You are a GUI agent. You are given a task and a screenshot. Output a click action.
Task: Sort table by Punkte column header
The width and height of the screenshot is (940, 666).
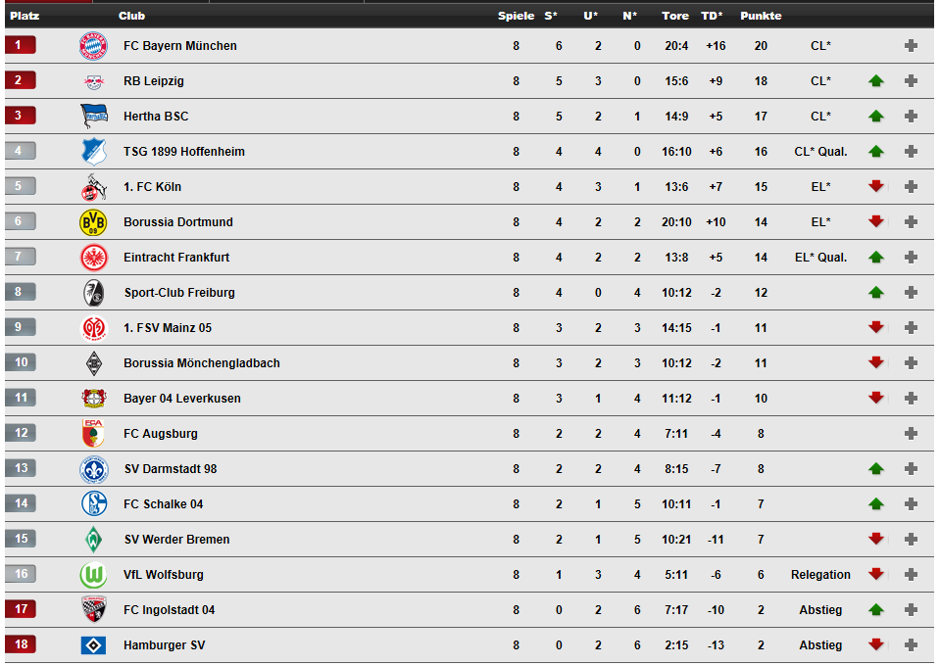[x=761, y=16]
